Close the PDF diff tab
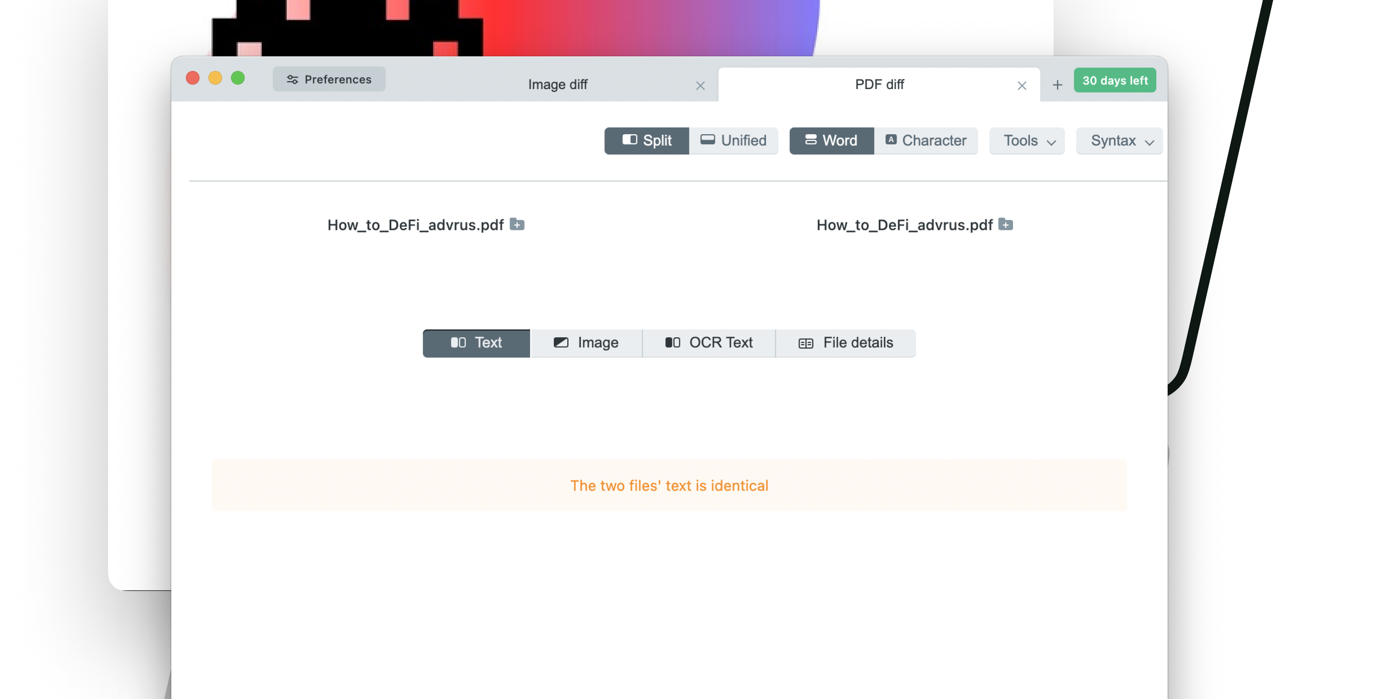Screen dimensions: 1398x699 [x=1021, y=86]
